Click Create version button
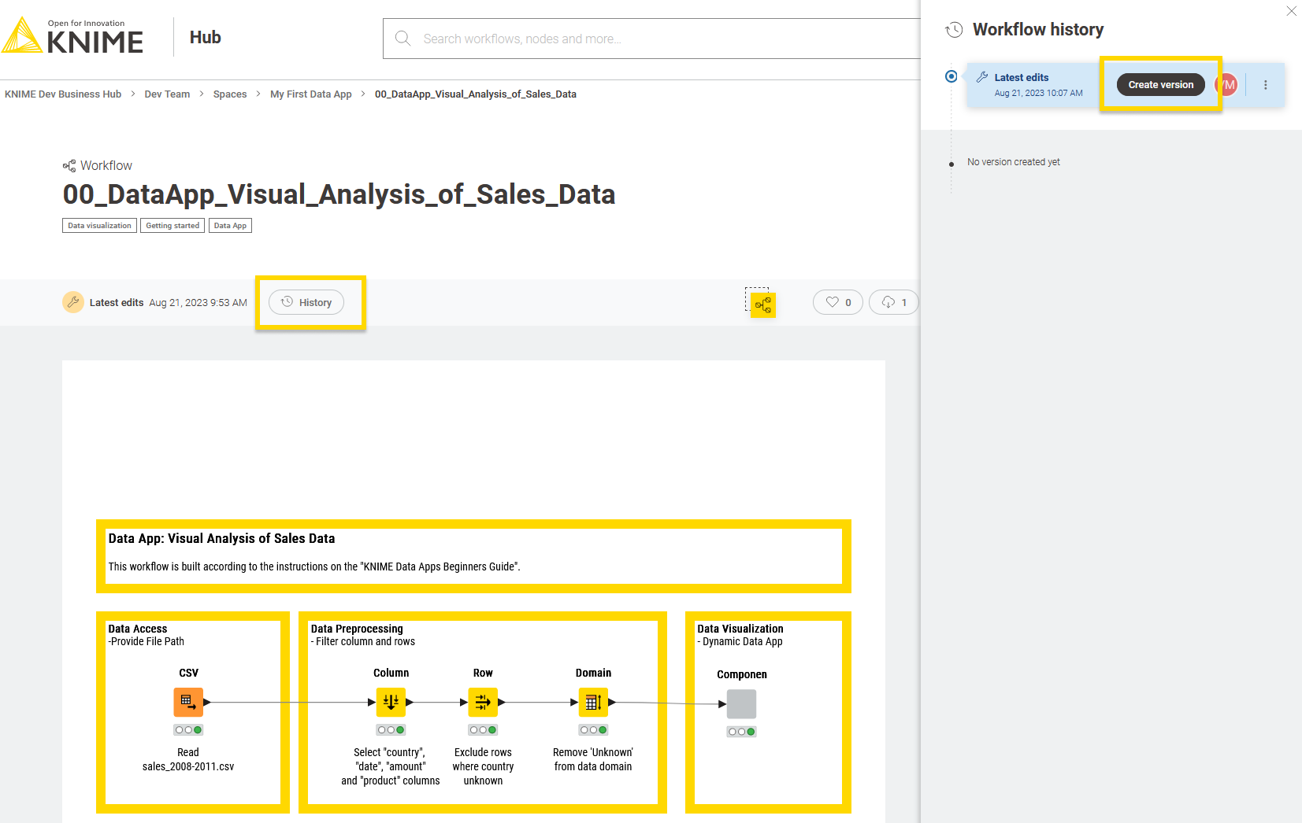 [x=1160, y=84]
